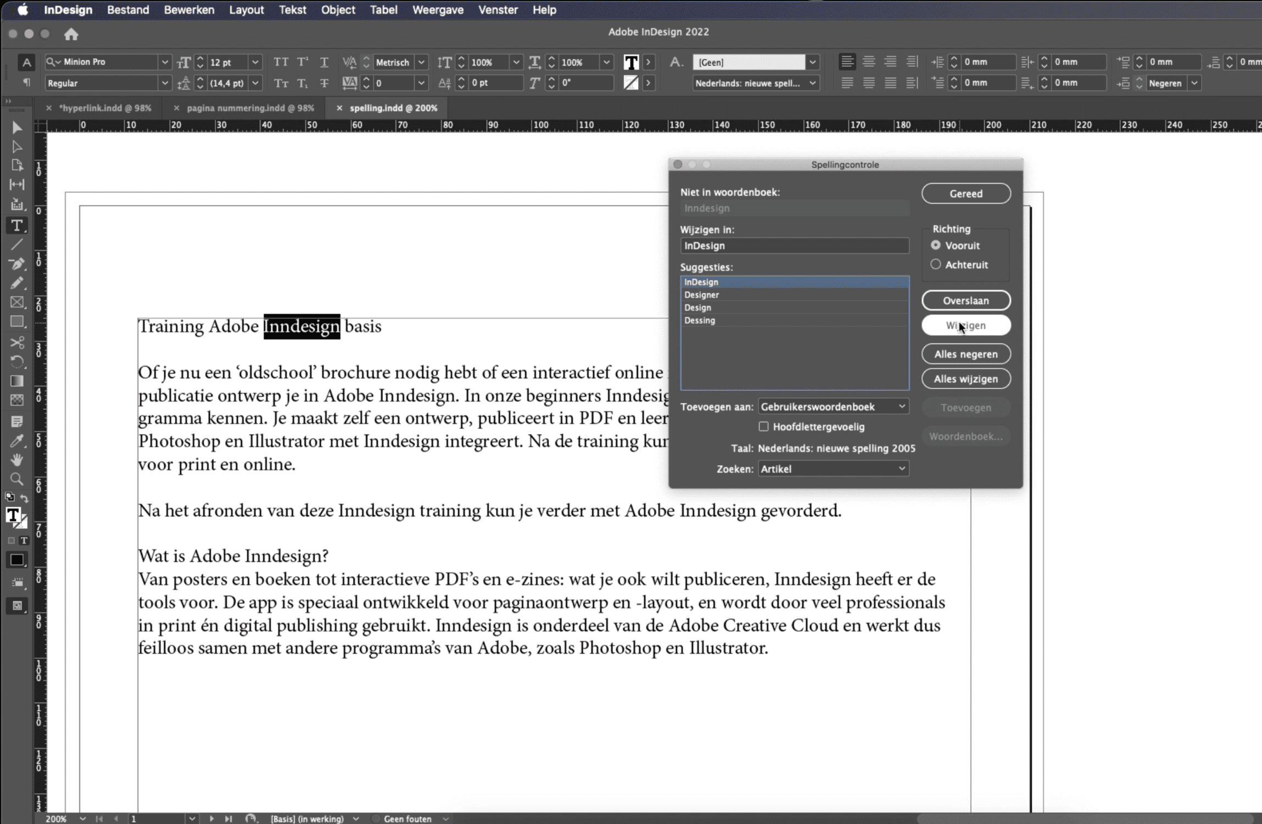
Task: Select the Direct Selection tool
Action: pyautogui.click(x=17, y=147)
